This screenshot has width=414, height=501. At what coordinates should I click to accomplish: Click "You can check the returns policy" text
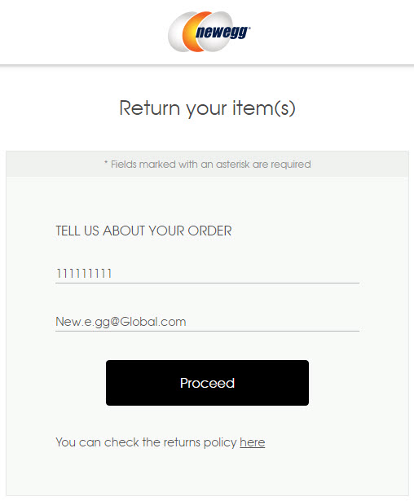(146, 442)
